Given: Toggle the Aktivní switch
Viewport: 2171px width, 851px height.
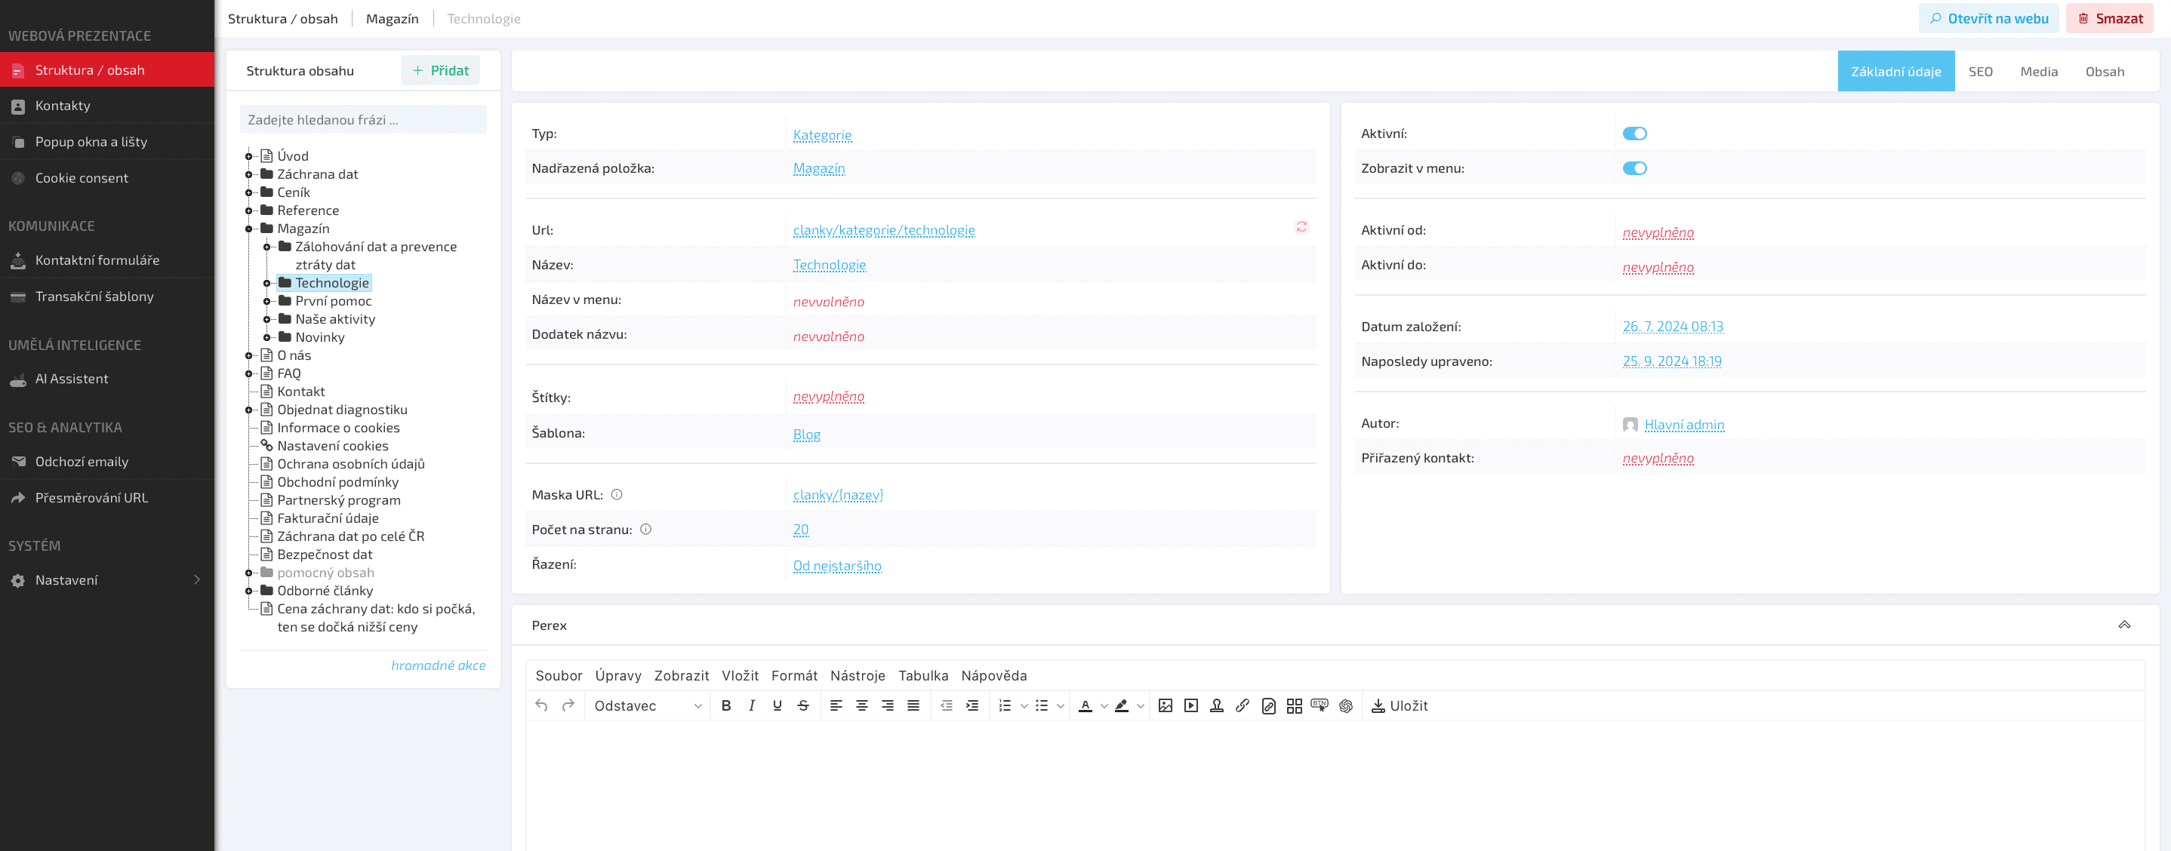Looking at the screenshot, I should (x=1634, y=134).
